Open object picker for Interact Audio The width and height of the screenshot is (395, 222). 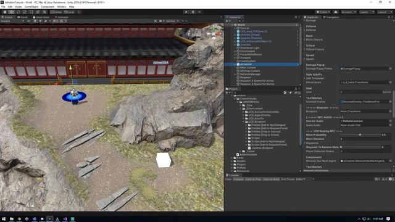pos(390,121)
